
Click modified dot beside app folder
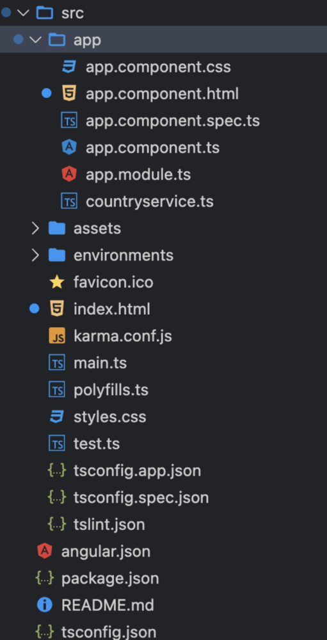19,39
